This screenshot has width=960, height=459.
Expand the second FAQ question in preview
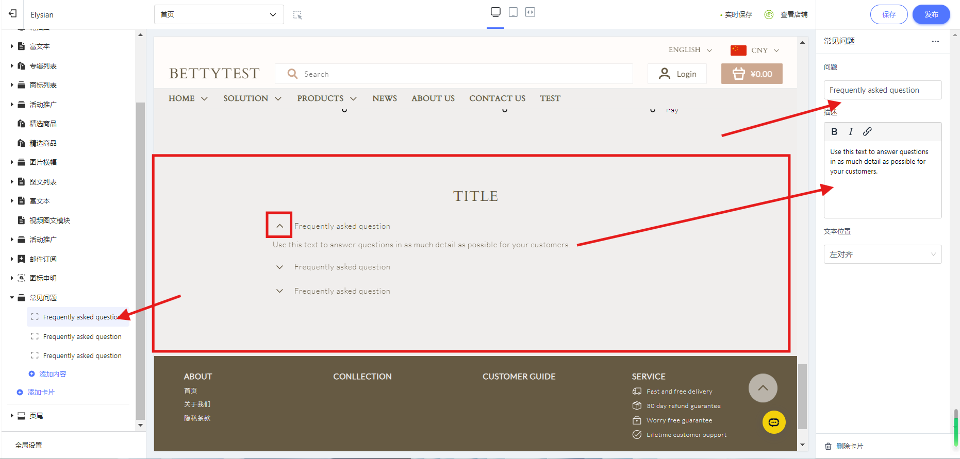[279, 267]
